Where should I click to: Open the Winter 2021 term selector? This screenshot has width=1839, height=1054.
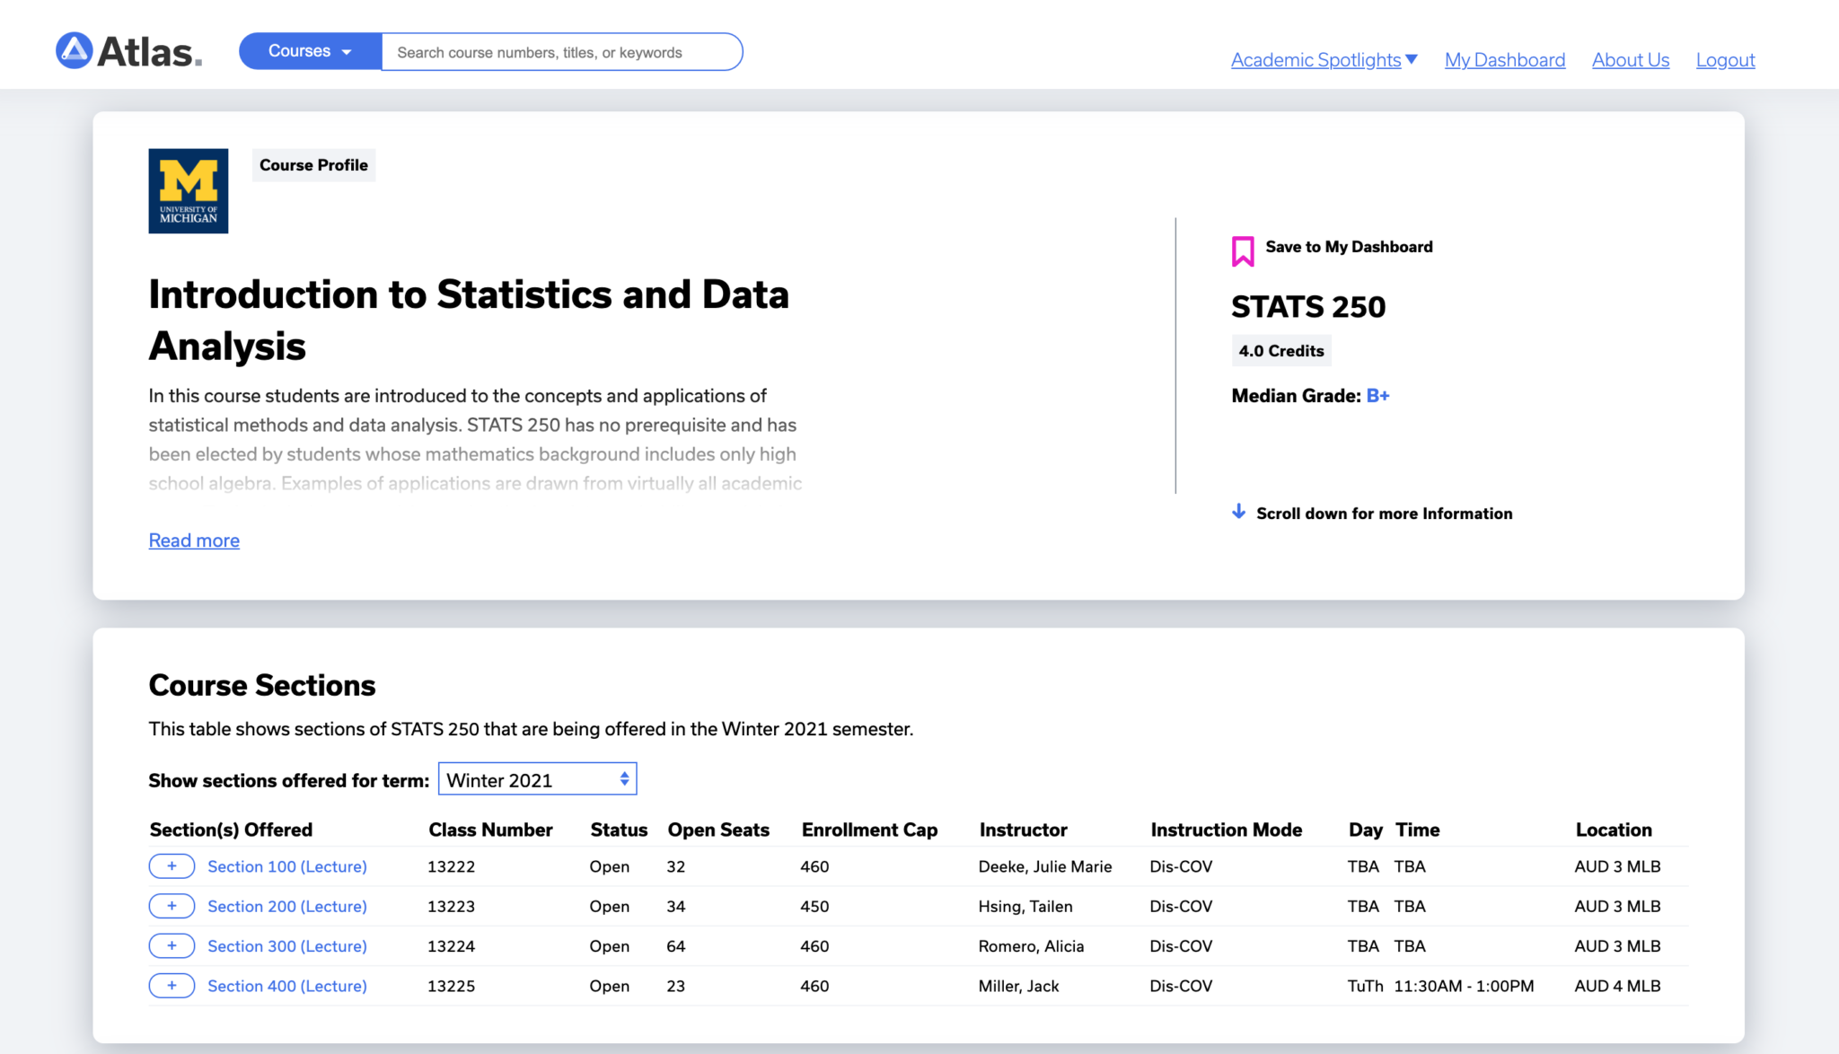pyautogui.click(x=537, y=779)
